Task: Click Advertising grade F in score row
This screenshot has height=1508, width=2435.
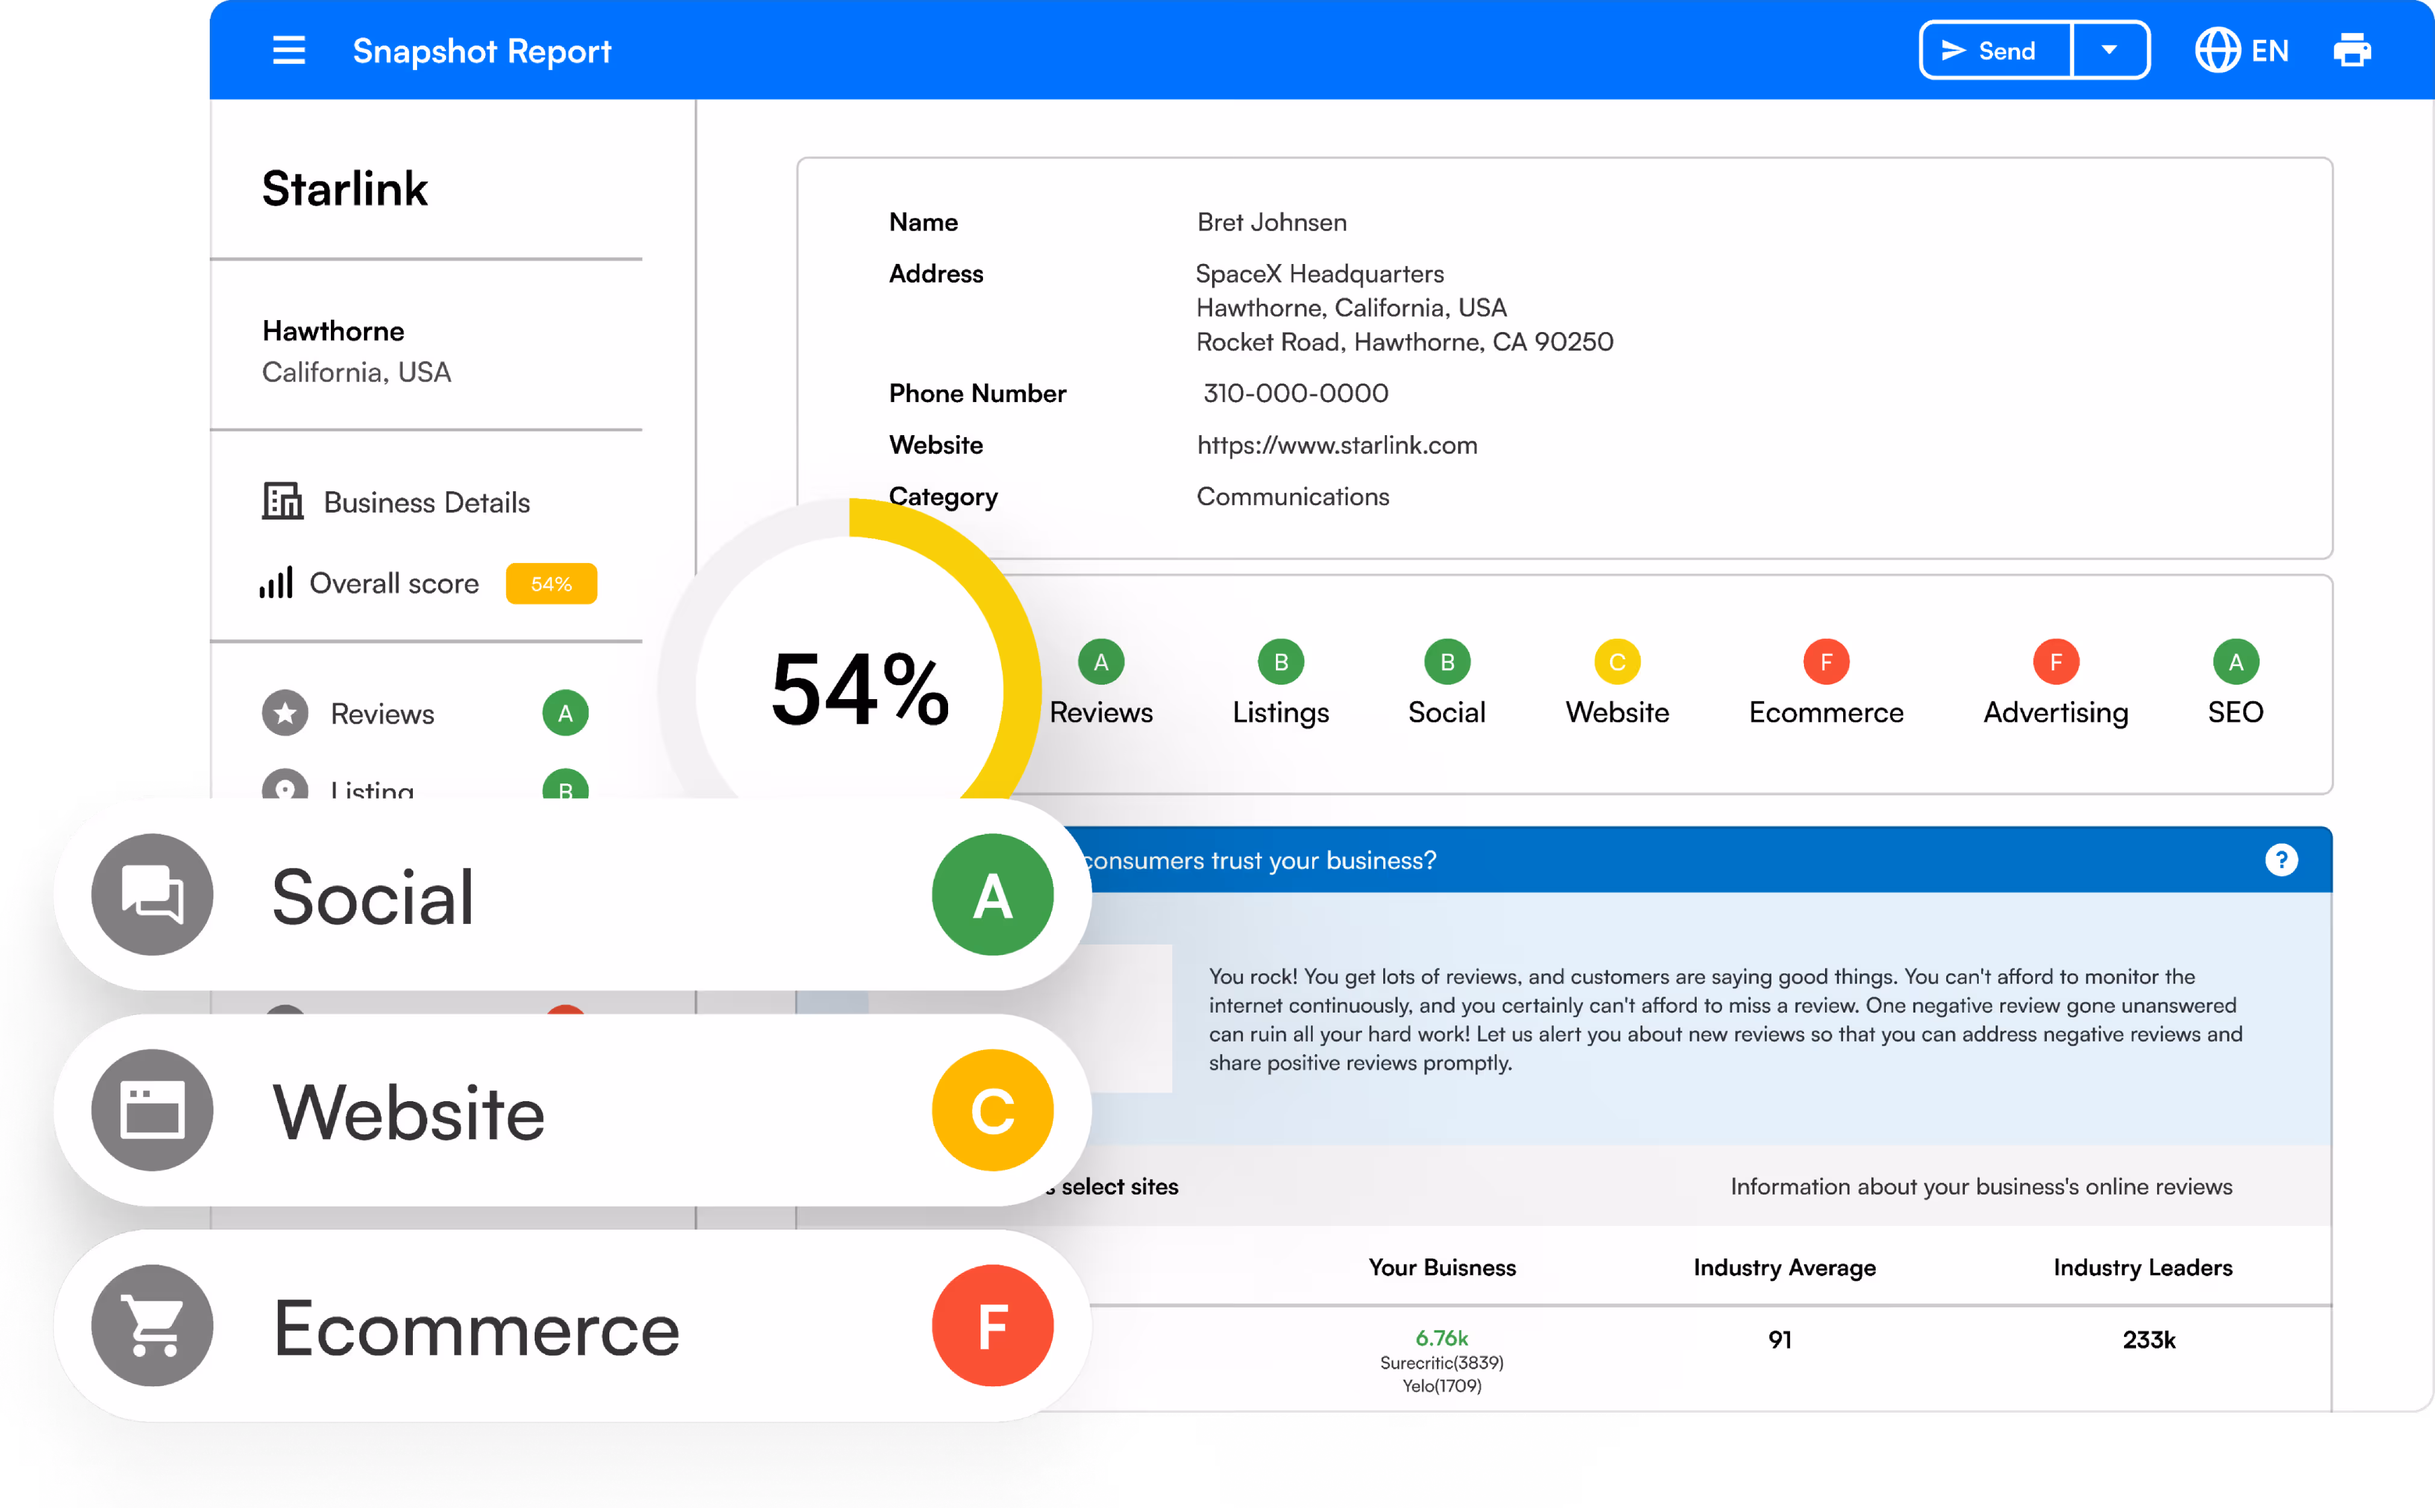Action: pos(2056,661)
